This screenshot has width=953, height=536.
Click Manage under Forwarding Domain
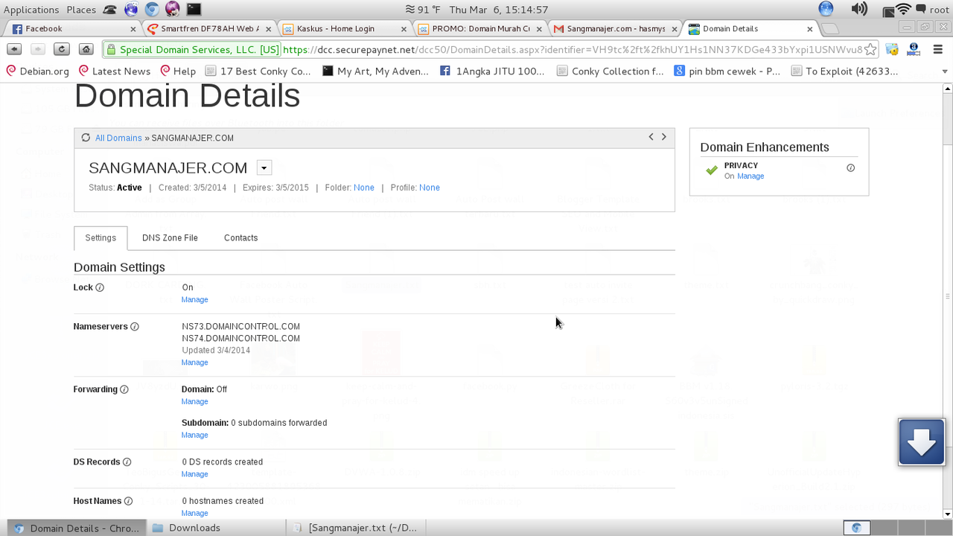194,402
